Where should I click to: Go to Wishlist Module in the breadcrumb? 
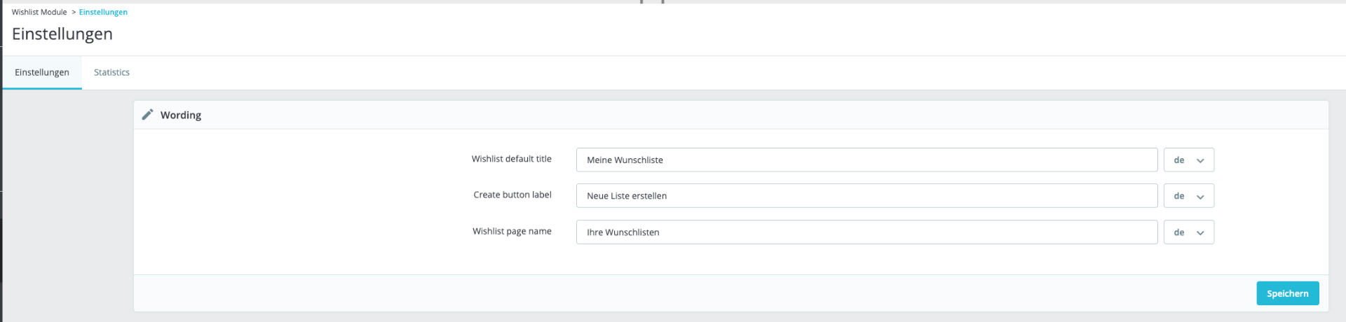point(39,12)
